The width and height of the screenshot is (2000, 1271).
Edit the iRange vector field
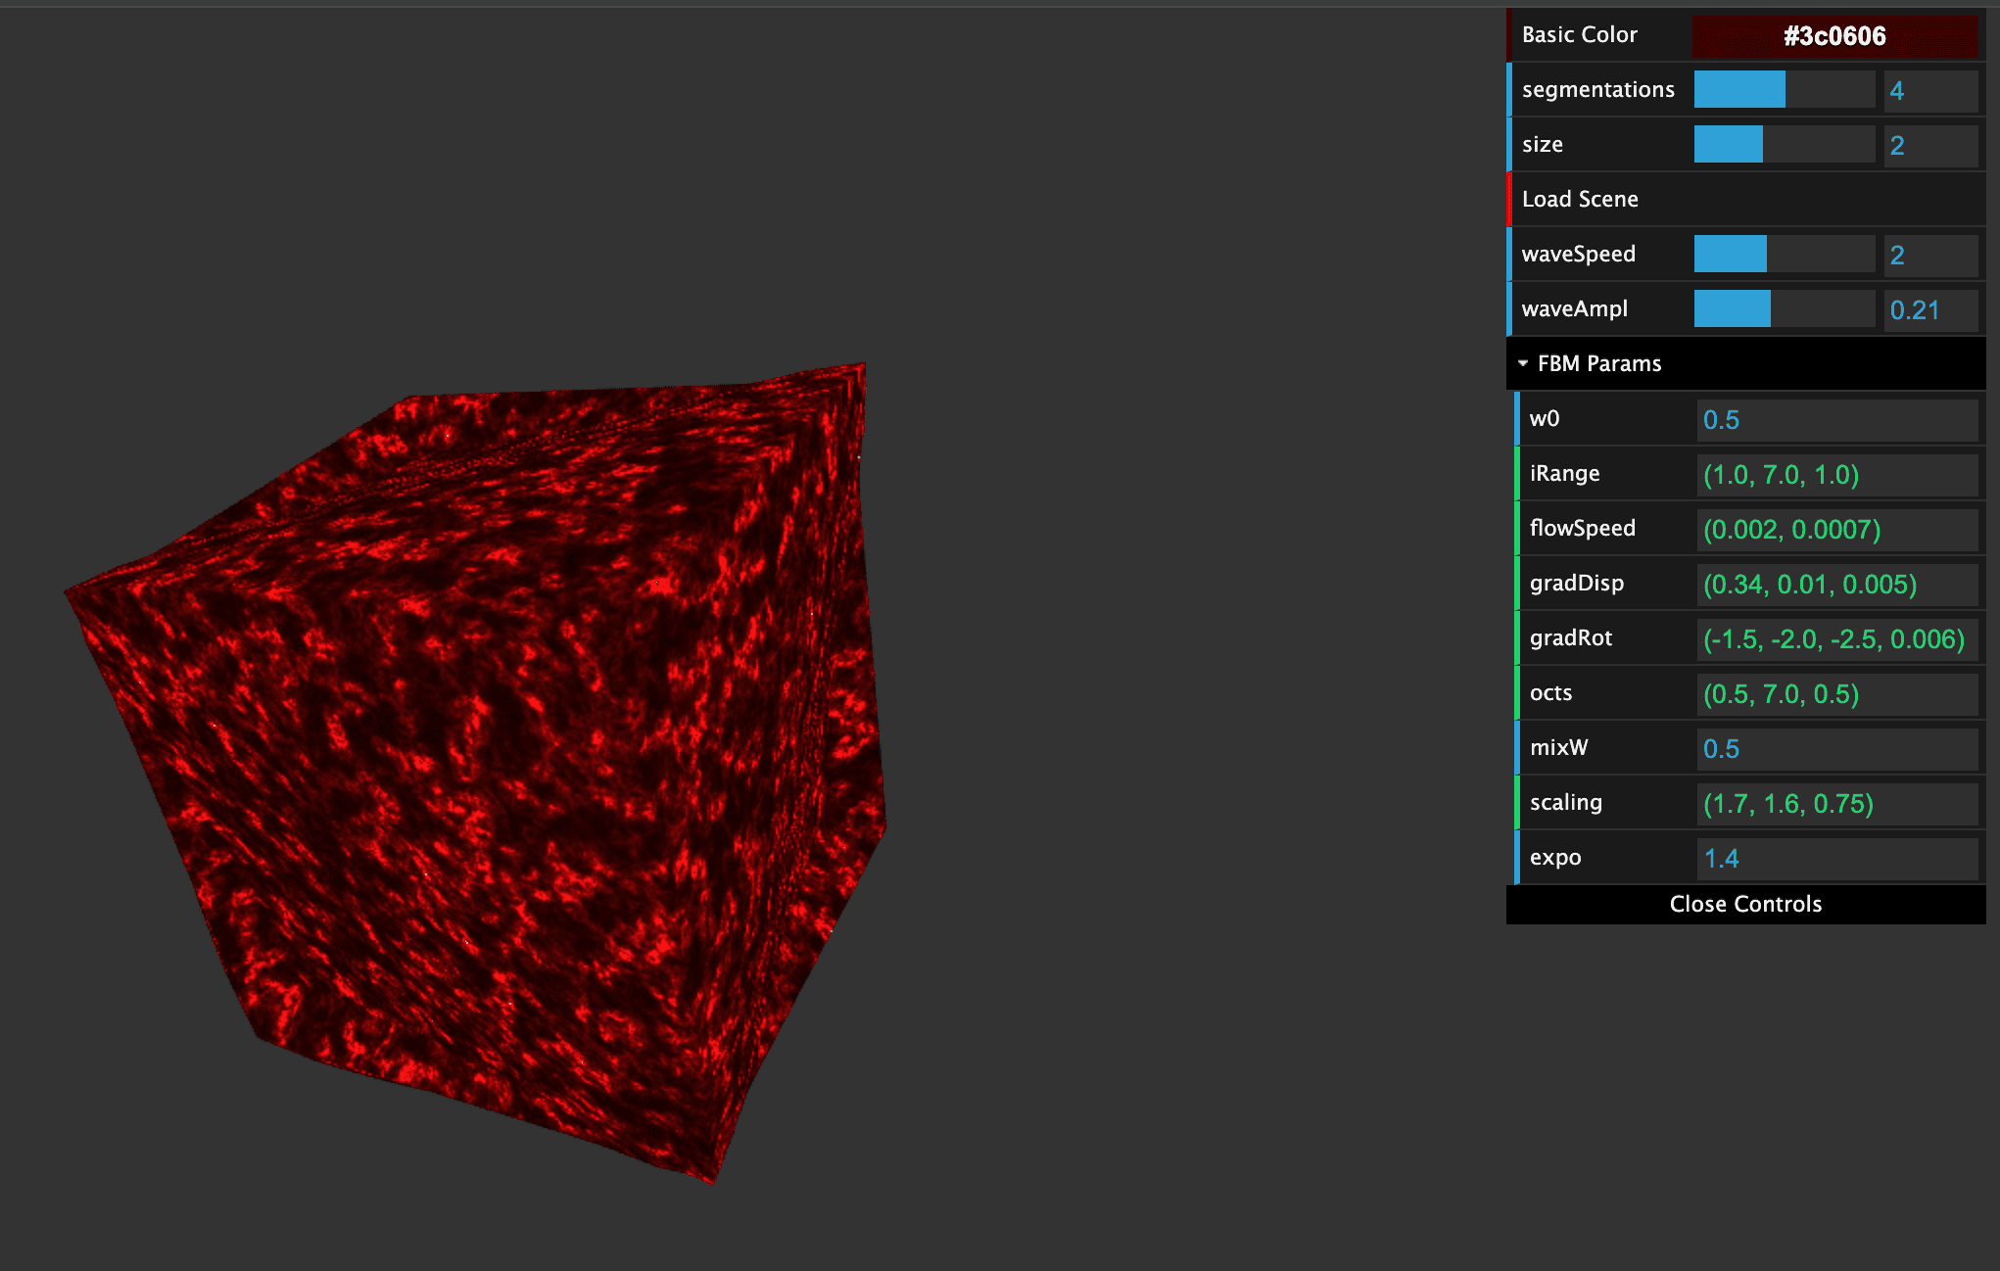(1837, 474)
